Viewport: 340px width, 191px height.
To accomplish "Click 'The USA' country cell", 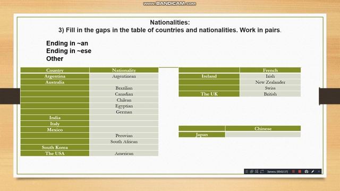I will (55, 153).
